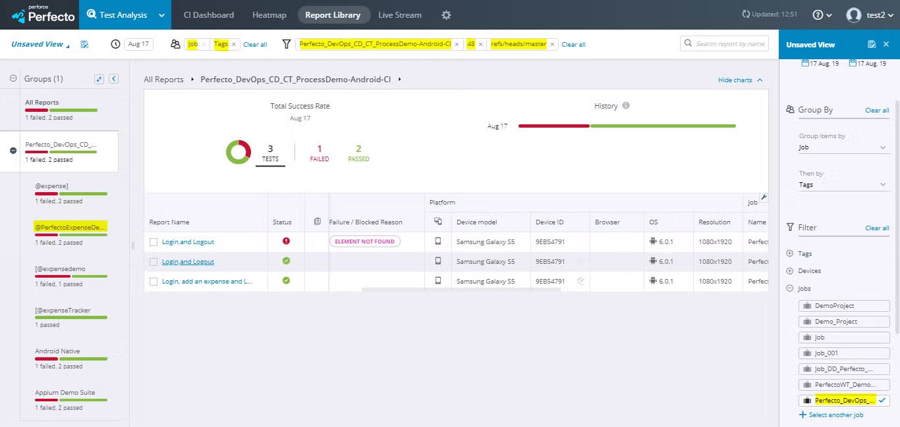Save view from the side panel header icon

click(872, 44)
